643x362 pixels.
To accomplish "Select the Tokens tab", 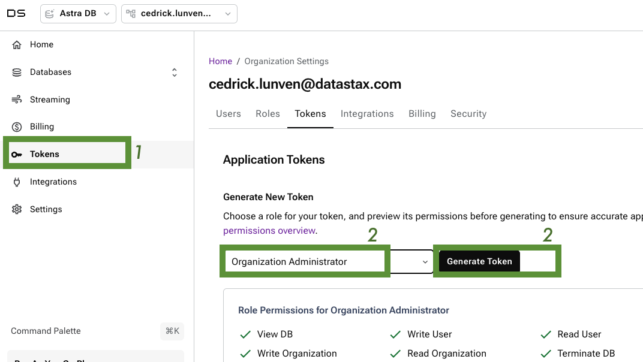I will click(x=311, y=114).
